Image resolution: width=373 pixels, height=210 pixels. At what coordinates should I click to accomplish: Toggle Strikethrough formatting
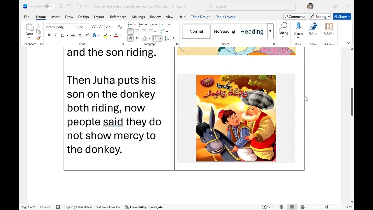coord(73,35)
